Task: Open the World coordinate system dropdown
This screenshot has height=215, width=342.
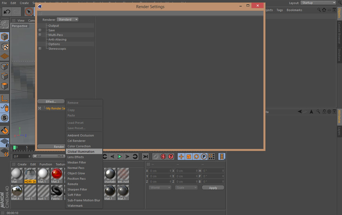Action: tap(160, 187)
